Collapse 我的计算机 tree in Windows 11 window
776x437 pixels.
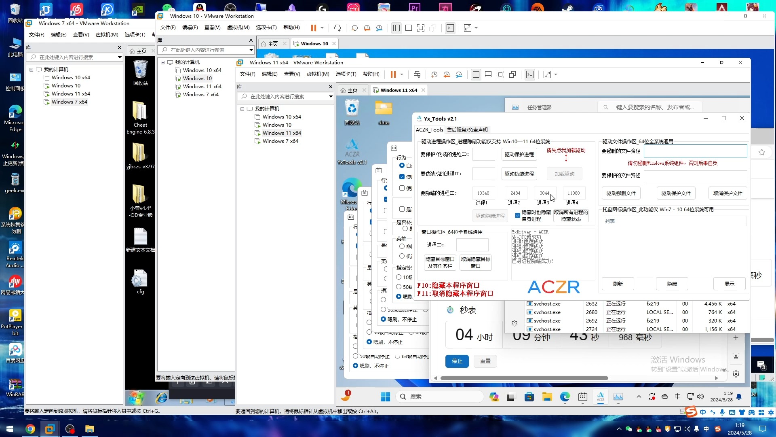click(x=242, y=109)
